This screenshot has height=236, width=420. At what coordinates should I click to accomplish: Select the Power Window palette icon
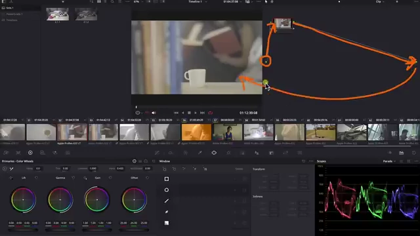point(214,153)
